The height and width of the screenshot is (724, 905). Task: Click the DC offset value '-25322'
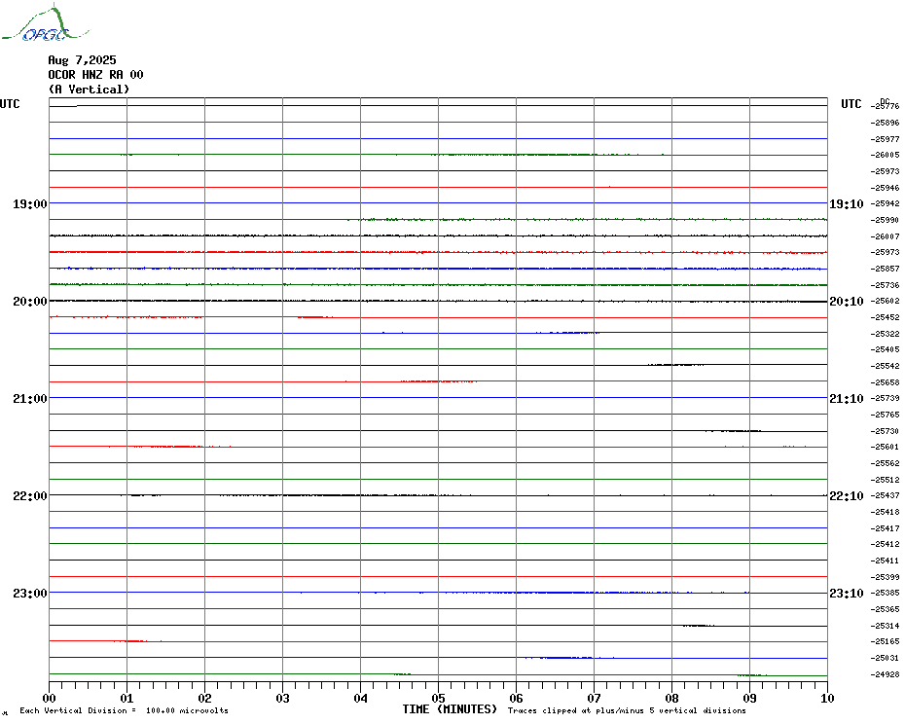885,334
